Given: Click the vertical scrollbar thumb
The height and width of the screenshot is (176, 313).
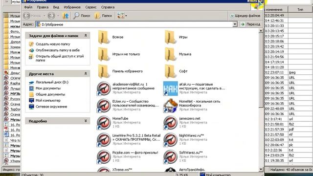Looking at the screenshot, I should (261, 71).
